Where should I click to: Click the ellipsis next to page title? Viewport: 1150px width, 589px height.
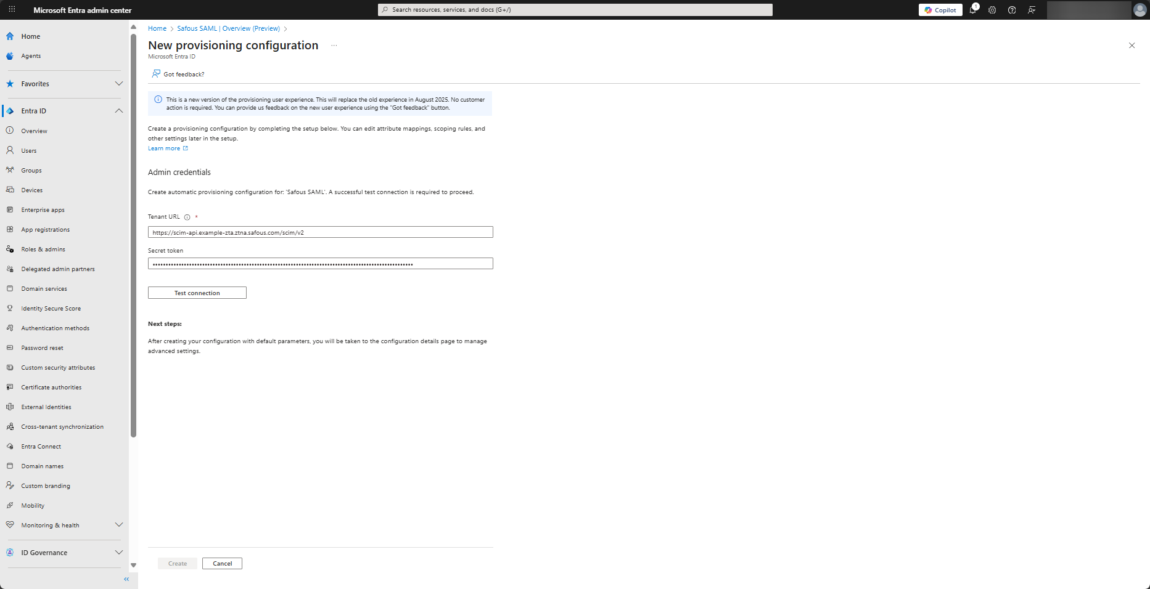(334, 46)
